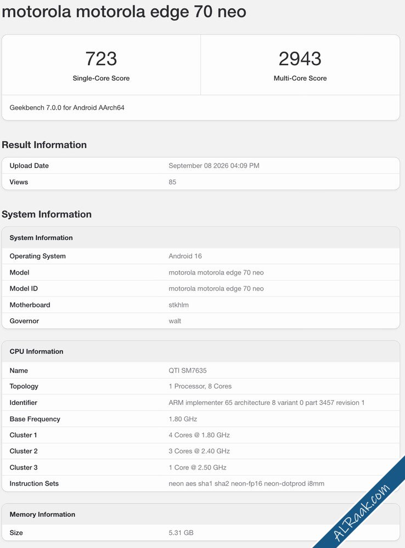Click the Model row label
The height and width of the screenshot is (548, 405).
(x=19, y=272)
